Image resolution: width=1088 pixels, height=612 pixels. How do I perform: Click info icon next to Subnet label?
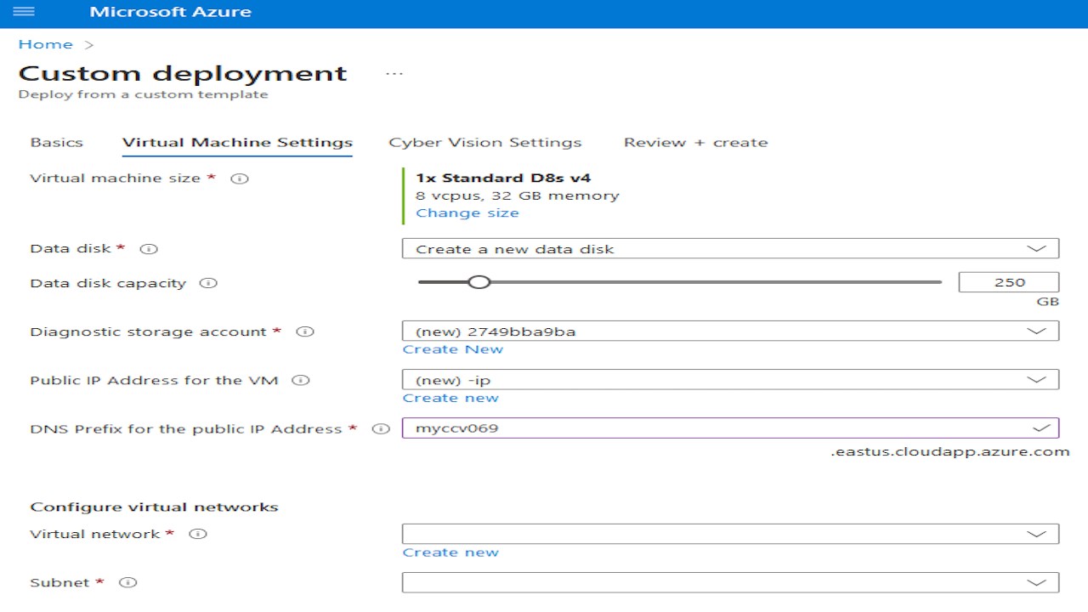pyautogui.click(x=128, y=583)
